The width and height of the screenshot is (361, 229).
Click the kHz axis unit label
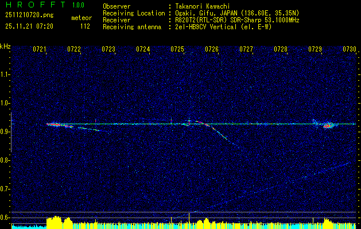point(5,46)
